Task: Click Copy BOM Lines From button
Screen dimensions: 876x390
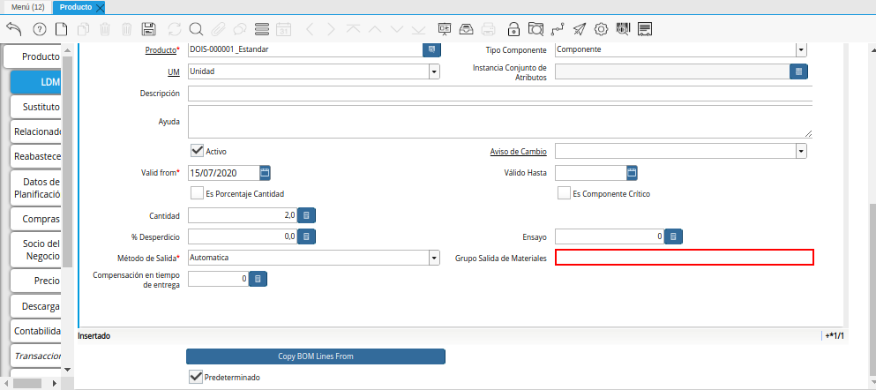Action: click(x=315, y=356)
